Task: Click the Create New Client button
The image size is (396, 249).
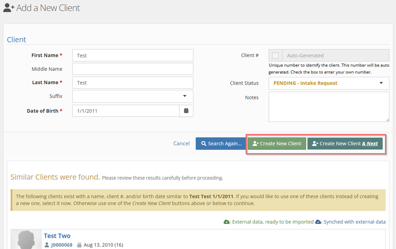Action: tap(277, 143)
